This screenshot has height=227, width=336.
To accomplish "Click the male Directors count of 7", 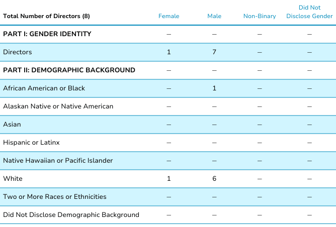I will (214, 52).
